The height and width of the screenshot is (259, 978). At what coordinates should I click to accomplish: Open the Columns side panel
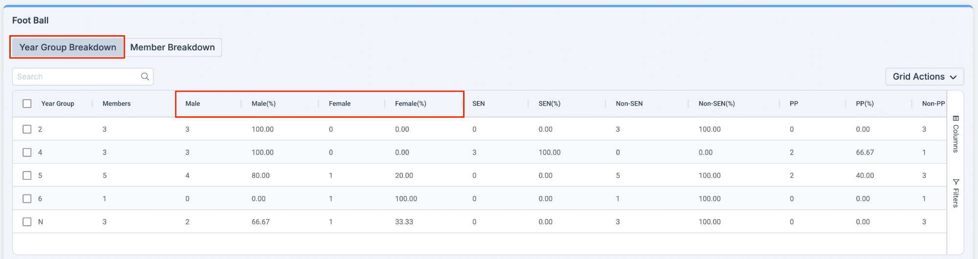coord(956,134)
